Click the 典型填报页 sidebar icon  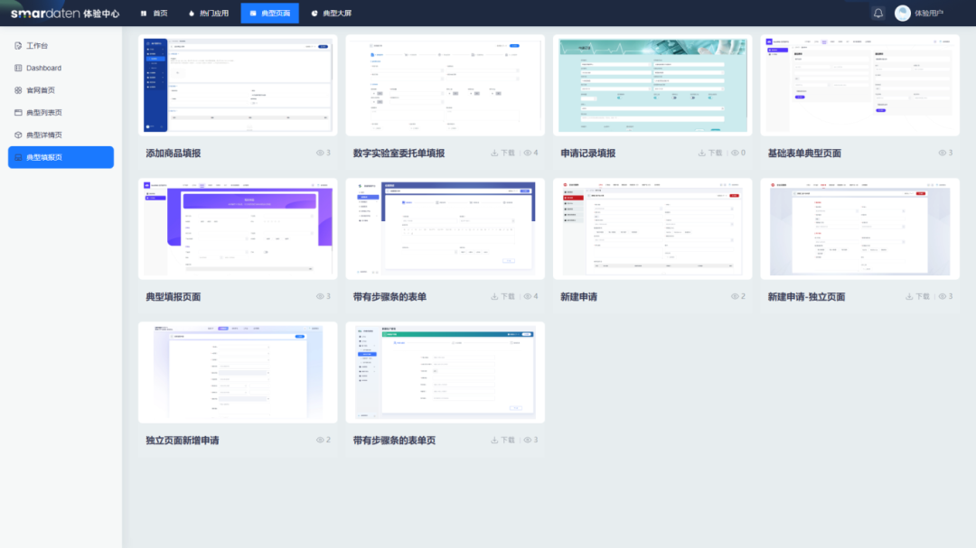point(18,157)
